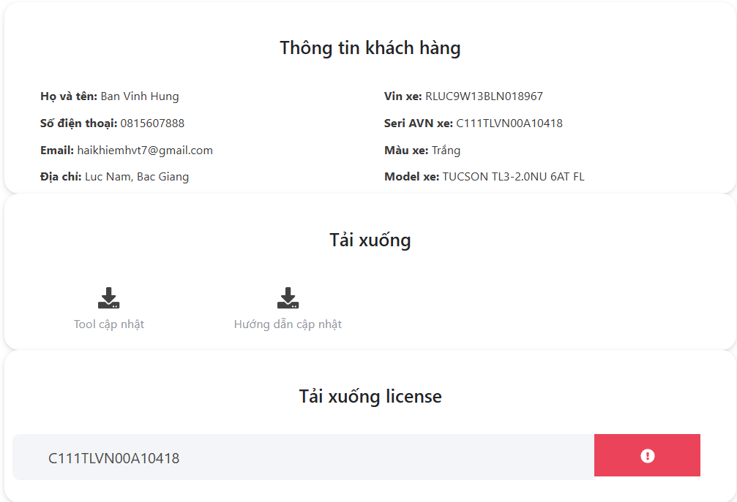Image resolution: width=737 pixels, height=502 pixels.
Task: Click the license serial input field C111TLVN00A10418
Action: tap(303, 457)
